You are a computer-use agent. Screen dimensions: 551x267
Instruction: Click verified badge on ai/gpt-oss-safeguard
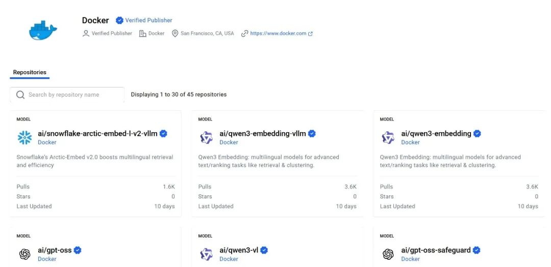click(x=477, y=250)
